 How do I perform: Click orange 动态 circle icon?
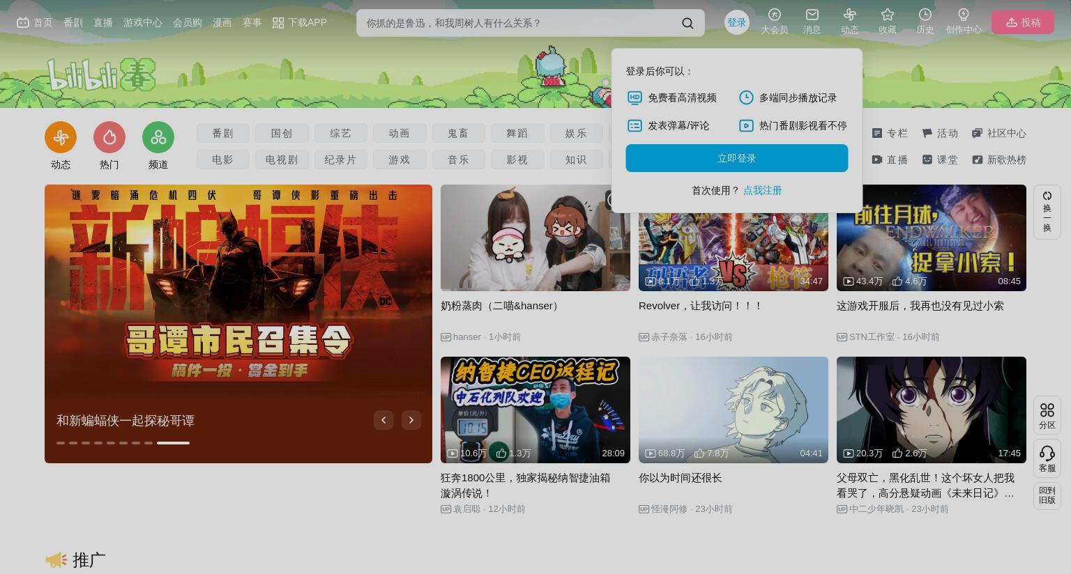click(x=61, y=137)
